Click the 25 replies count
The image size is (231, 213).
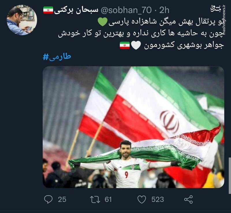click(x=62, y=200)
